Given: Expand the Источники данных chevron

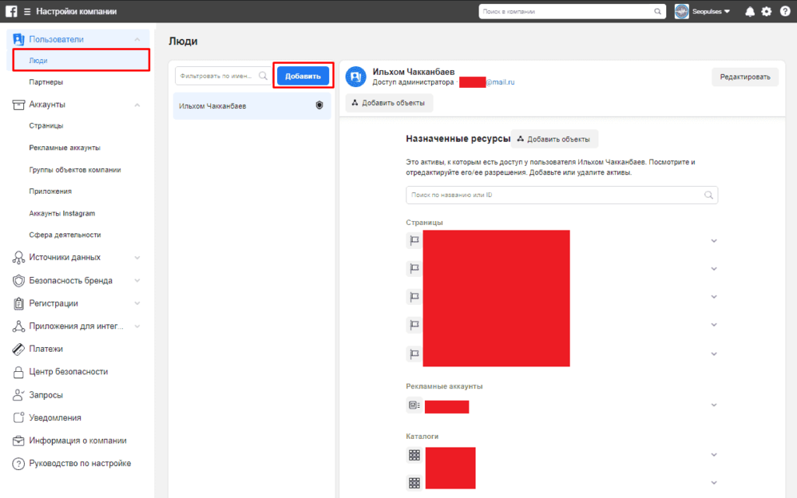Looking at the screenshot, I should click(x=137, y=258).
